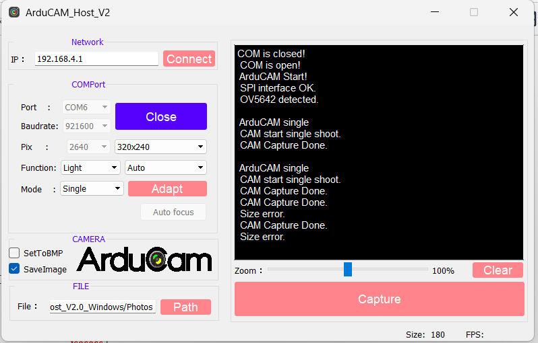Open the Mode Single dropdown
The image size is (538, 343).
pos(92,188)
